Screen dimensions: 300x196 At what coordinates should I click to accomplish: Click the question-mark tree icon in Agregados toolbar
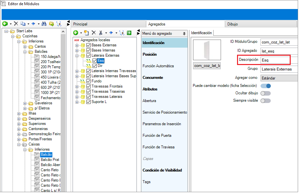click(122, 33)
